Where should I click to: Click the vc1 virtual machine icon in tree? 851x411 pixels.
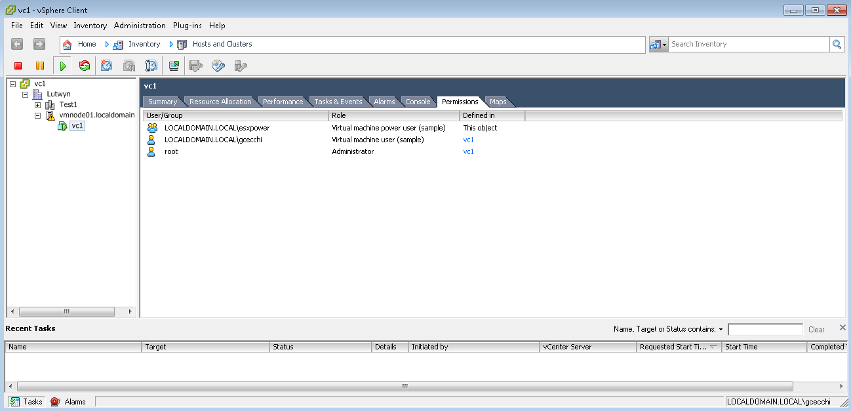click(x=62, y=126)
